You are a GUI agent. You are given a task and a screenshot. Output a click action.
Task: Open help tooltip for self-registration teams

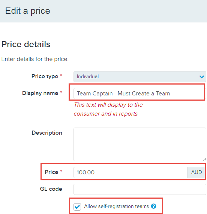[153, 206]
